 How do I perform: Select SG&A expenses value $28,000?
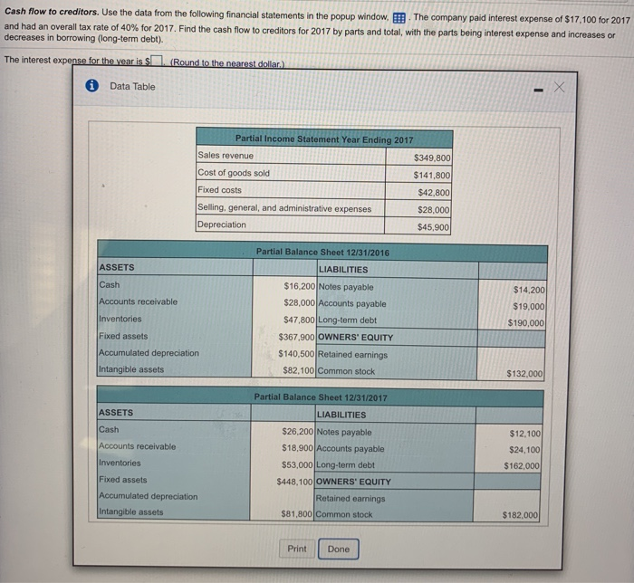434,210
